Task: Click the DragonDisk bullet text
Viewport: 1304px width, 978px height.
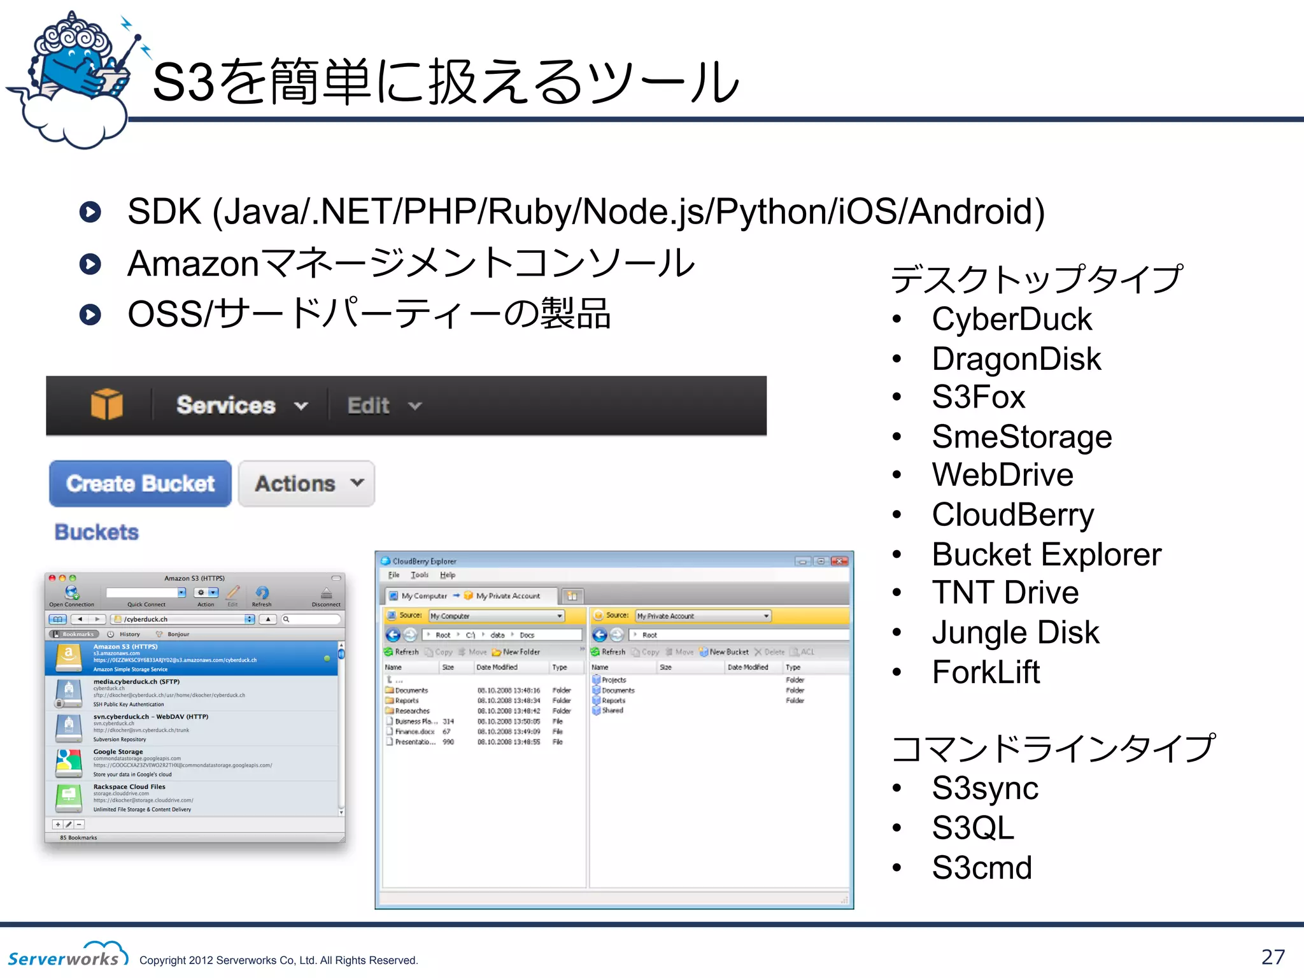Action: click(1016, 358)
